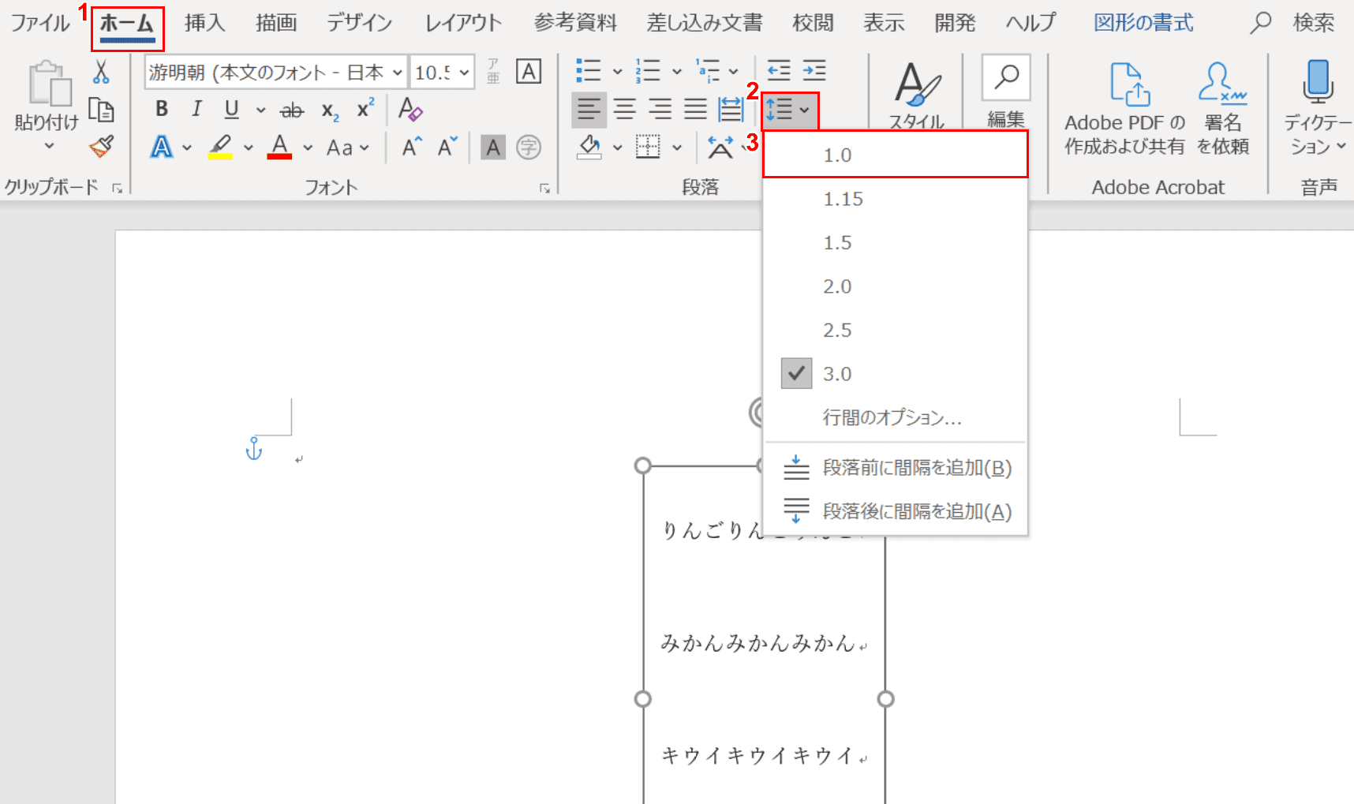1354x804 pixels.
Task: Click the justify alignment icon
Action: point(695,109)
